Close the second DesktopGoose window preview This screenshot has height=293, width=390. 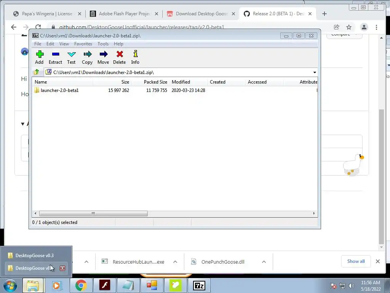click(x=62, y=268)
